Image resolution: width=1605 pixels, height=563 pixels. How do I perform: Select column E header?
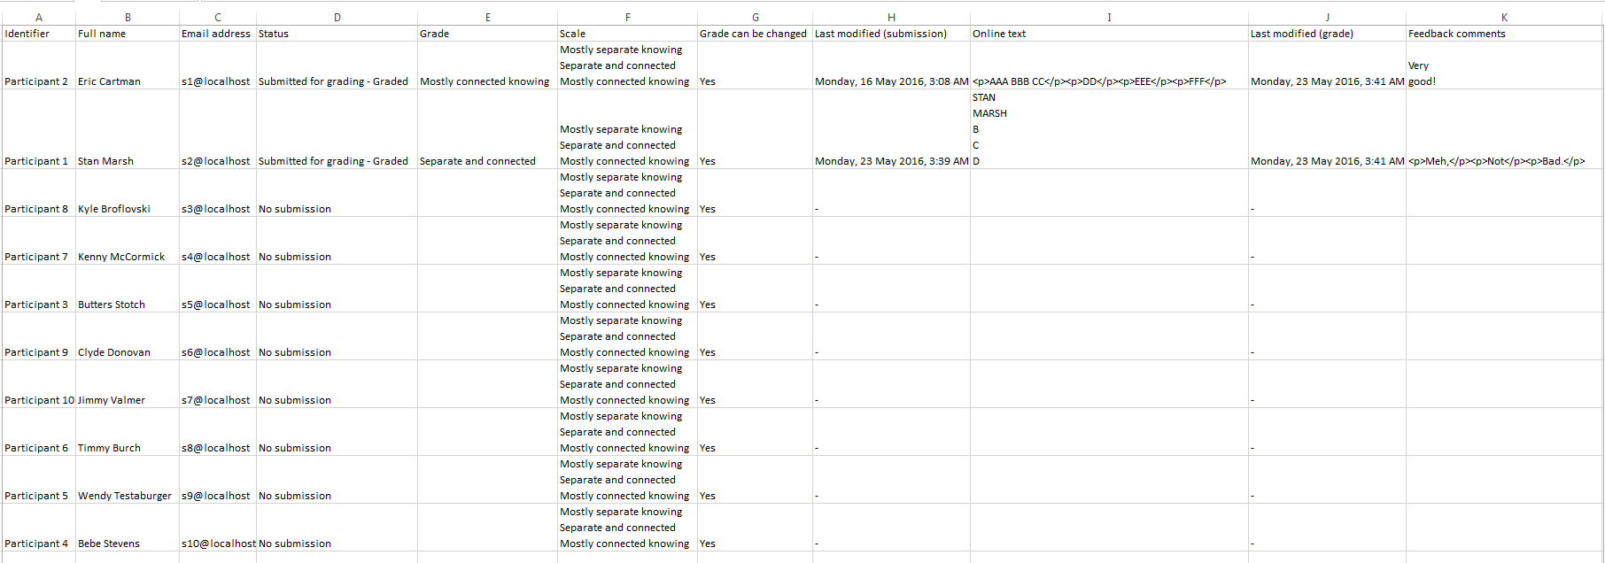[x=487, y=17]
